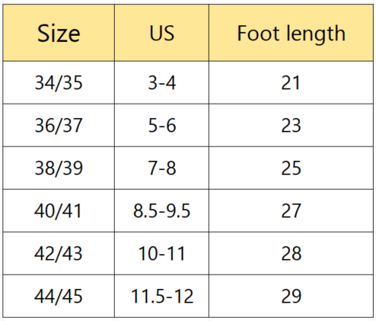Click the Foot length header cell
Screen dimensions: 376x321
click(x=291, y=33)
